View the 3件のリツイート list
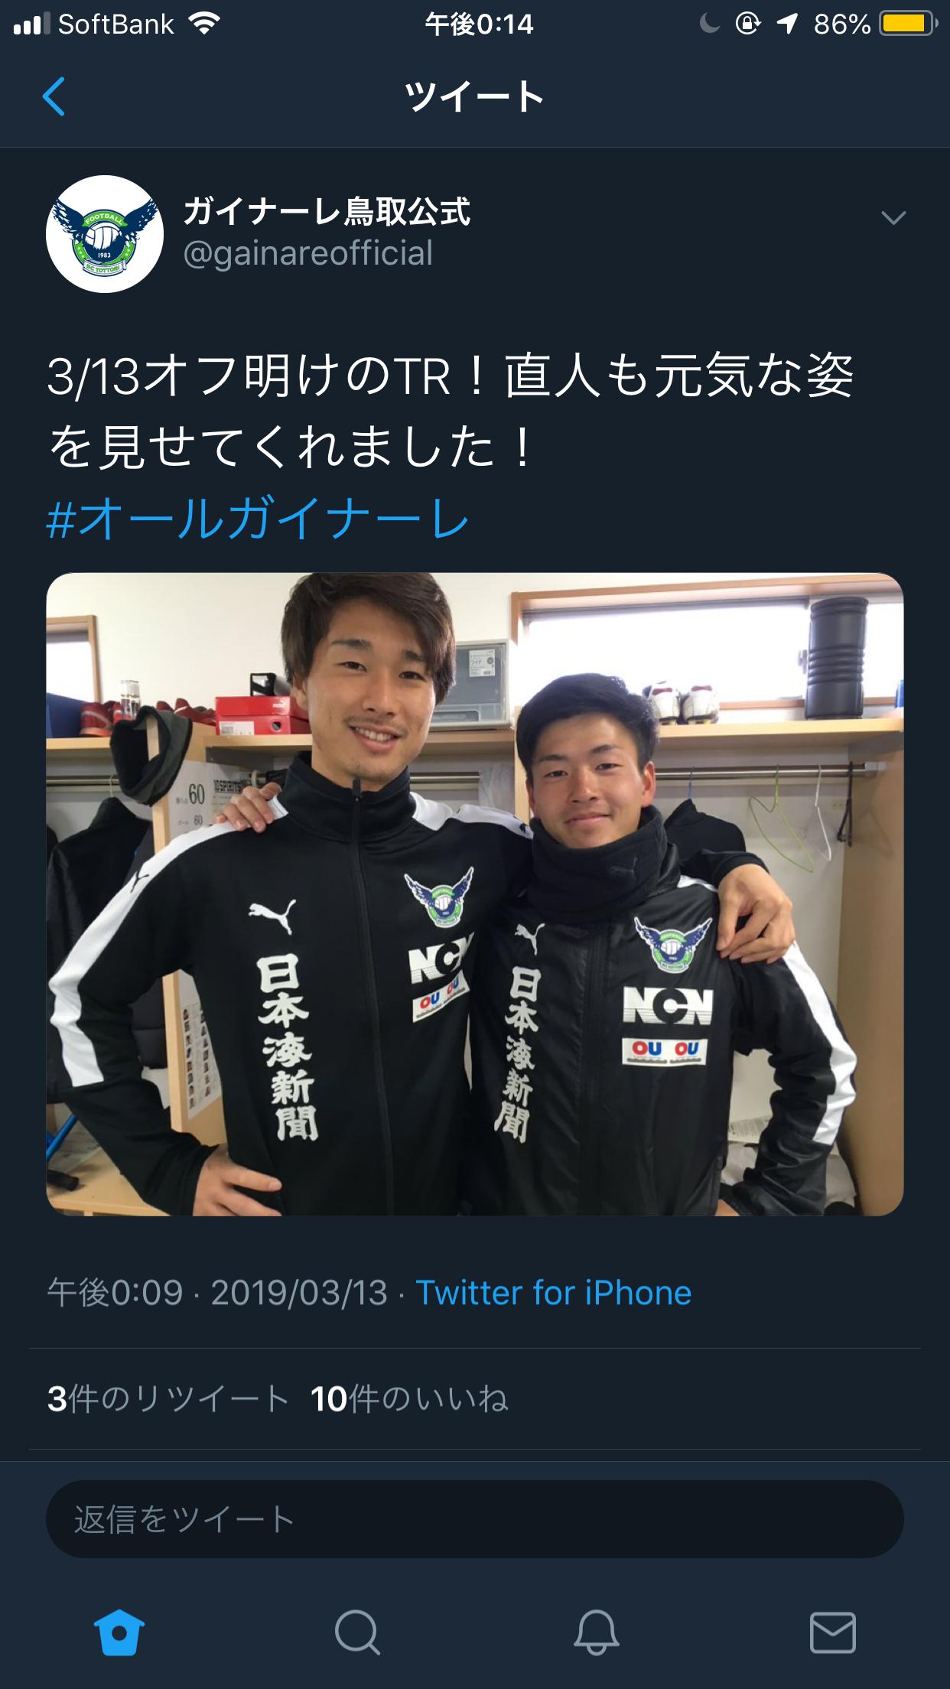 coord(168,1399)
